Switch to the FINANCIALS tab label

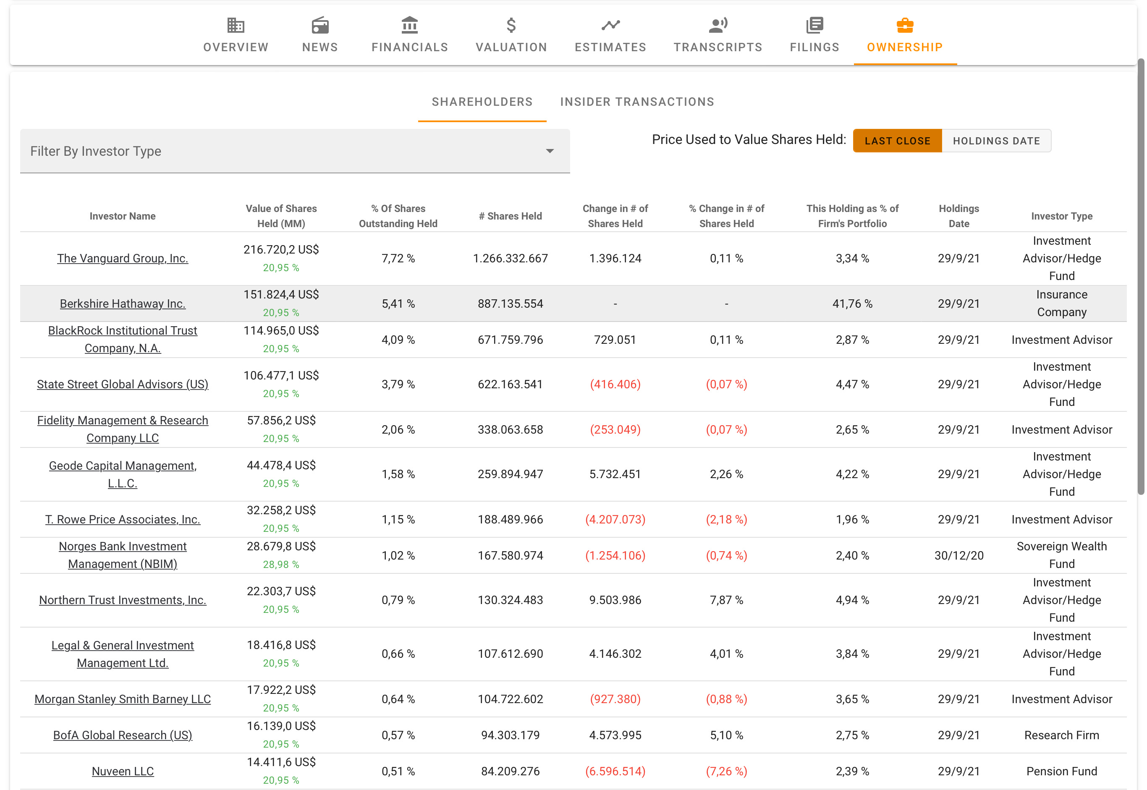pyautogui.click(x=410, y=47)
